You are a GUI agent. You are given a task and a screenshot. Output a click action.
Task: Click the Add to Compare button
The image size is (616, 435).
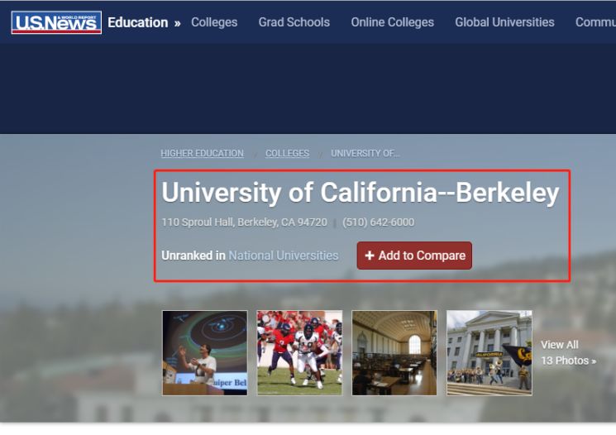pyautogui.click(x=414, y=256)
